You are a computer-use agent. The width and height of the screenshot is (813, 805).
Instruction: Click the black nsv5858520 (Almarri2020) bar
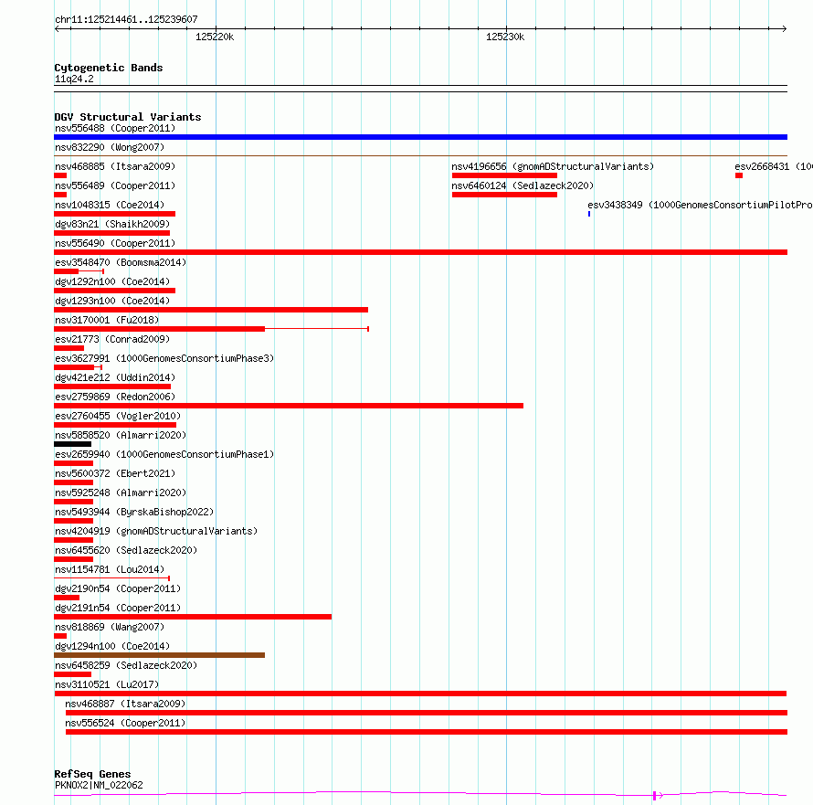click(72, 444)
